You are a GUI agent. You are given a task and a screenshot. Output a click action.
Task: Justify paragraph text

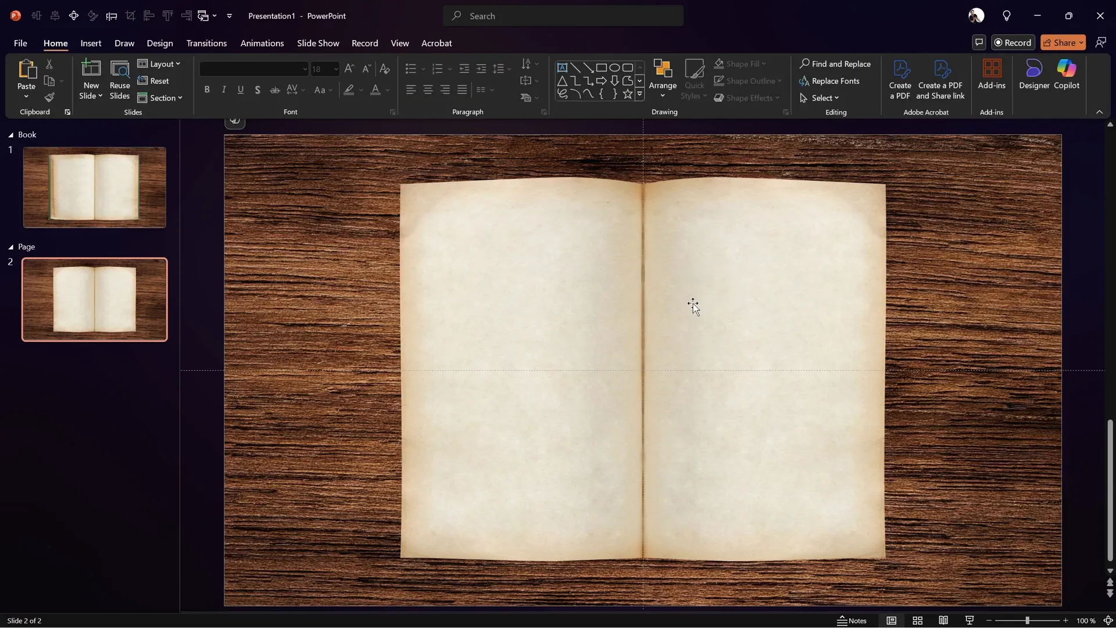point(462,90)
